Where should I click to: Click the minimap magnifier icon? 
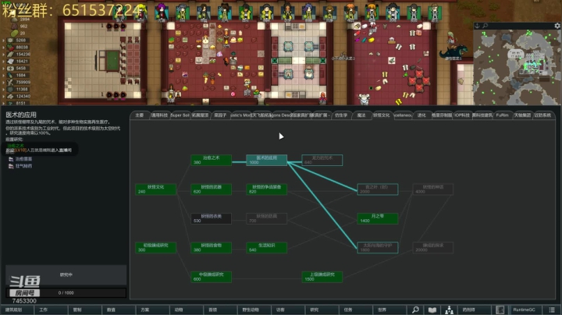click(x=485, y=26)
